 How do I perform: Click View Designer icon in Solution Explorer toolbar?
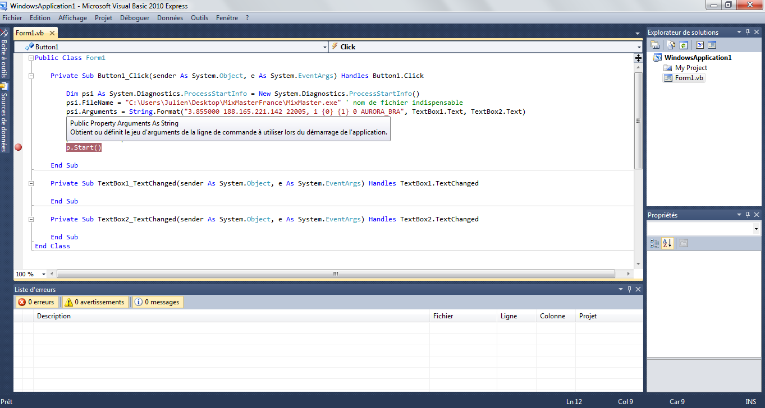coord(712,45)
